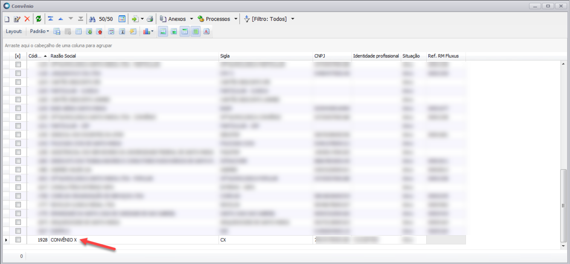The width and height of the screenshot is (570, 264).
Task: Go to the last record arrow
Action: [x=81, y=19]
